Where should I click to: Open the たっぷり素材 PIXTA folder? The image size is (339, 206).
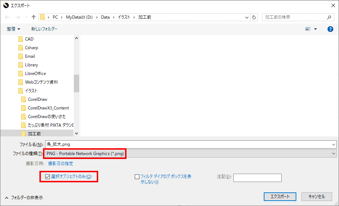(47, 125)
